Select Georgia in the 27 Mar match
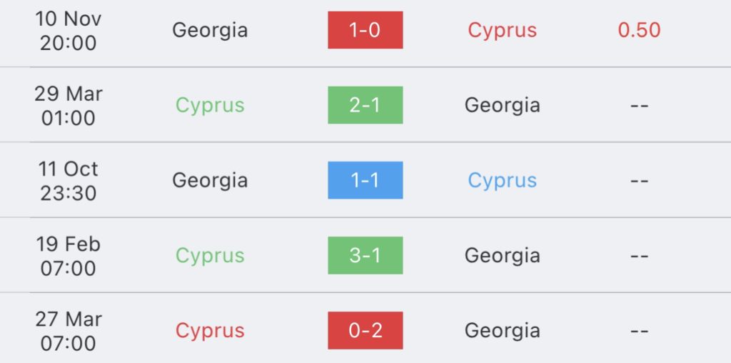Screen dimensions: 731x363 (x=502, y=332)
